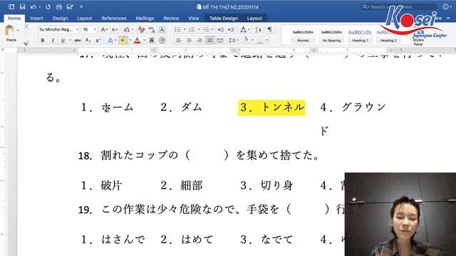Open the undo history arrow
456x256 pixels.
(39, 6)
